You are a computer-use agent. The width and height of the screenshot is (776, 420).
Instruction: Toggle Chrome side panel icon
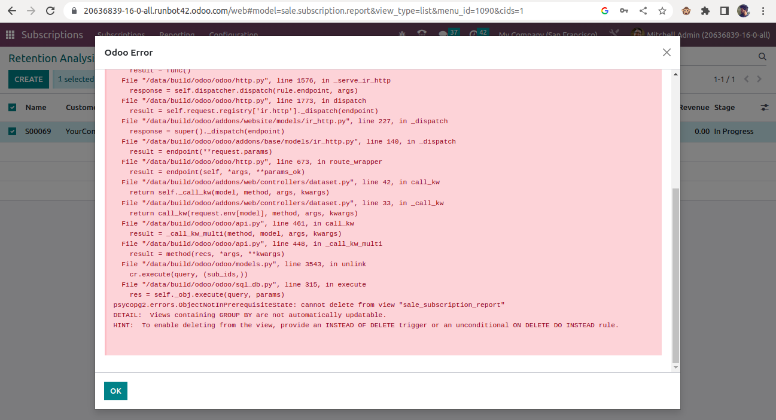tap(724, 11)
